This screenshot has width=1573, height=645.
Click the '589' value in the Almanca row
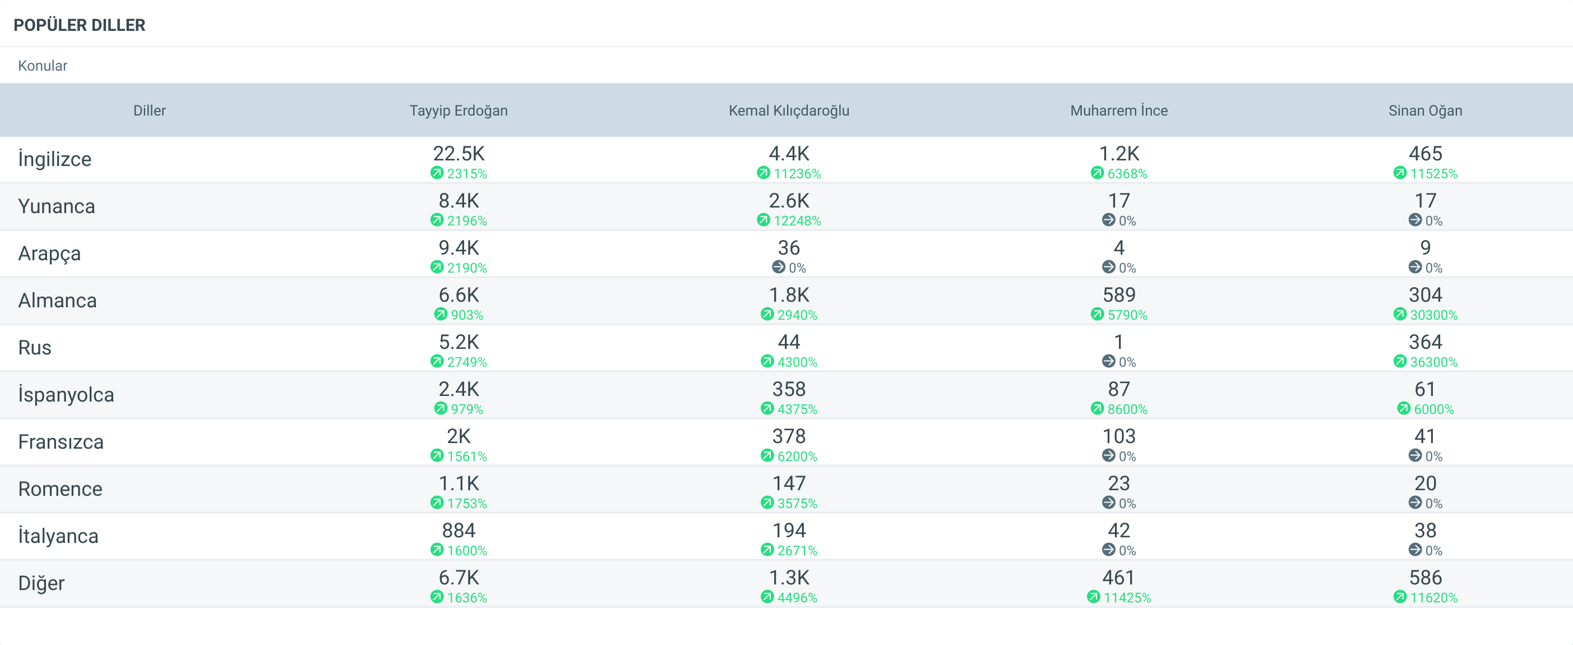click(x=1119, y=294)
